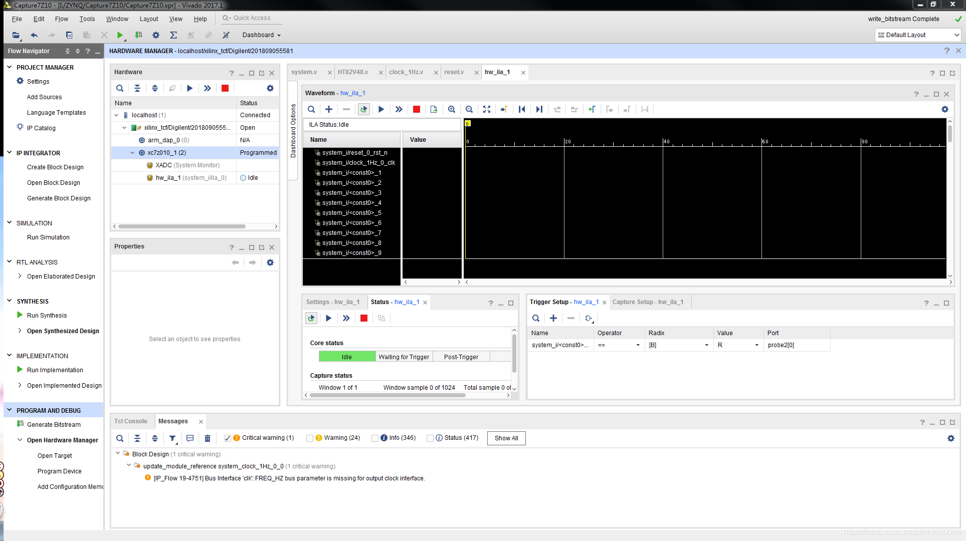Viewport: 966px width, 541px height.
Task: Switch to the Tcl Console tab
Action: [x=131, y=421]
